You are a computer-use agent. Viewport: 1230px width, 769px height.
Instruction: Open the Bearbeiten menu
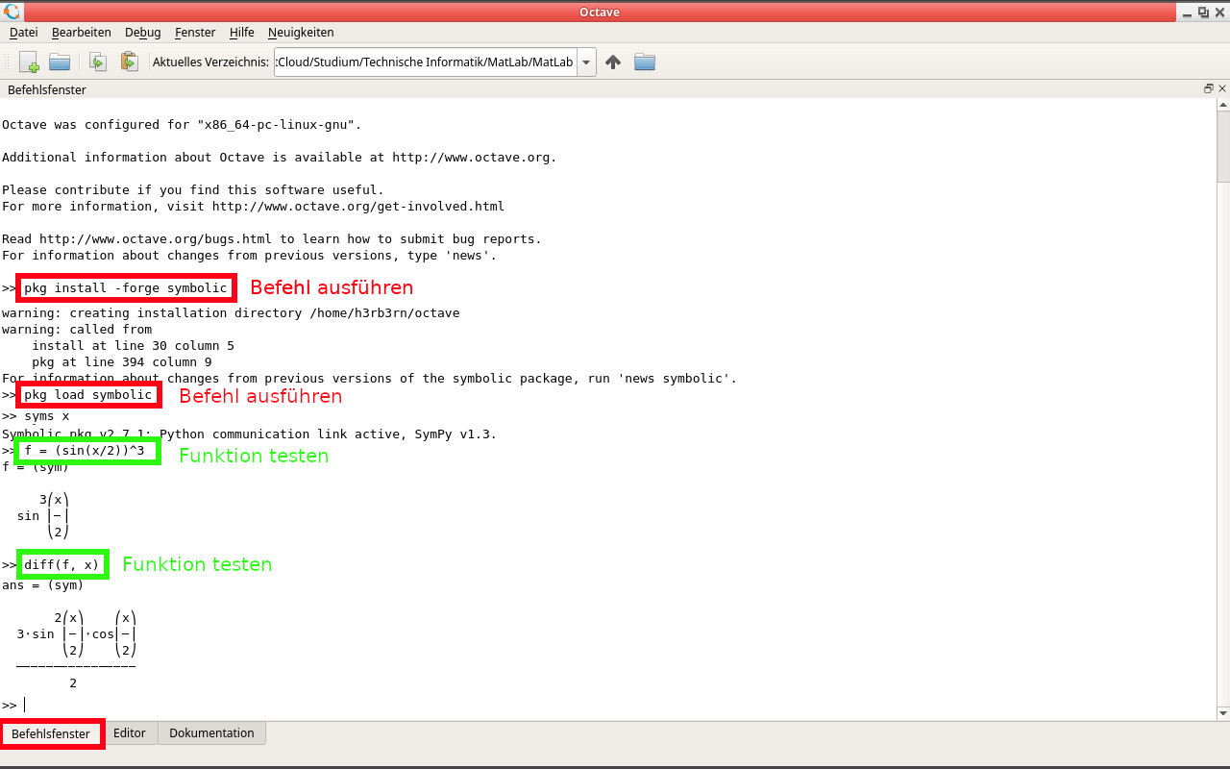click(x=81, y=32)
